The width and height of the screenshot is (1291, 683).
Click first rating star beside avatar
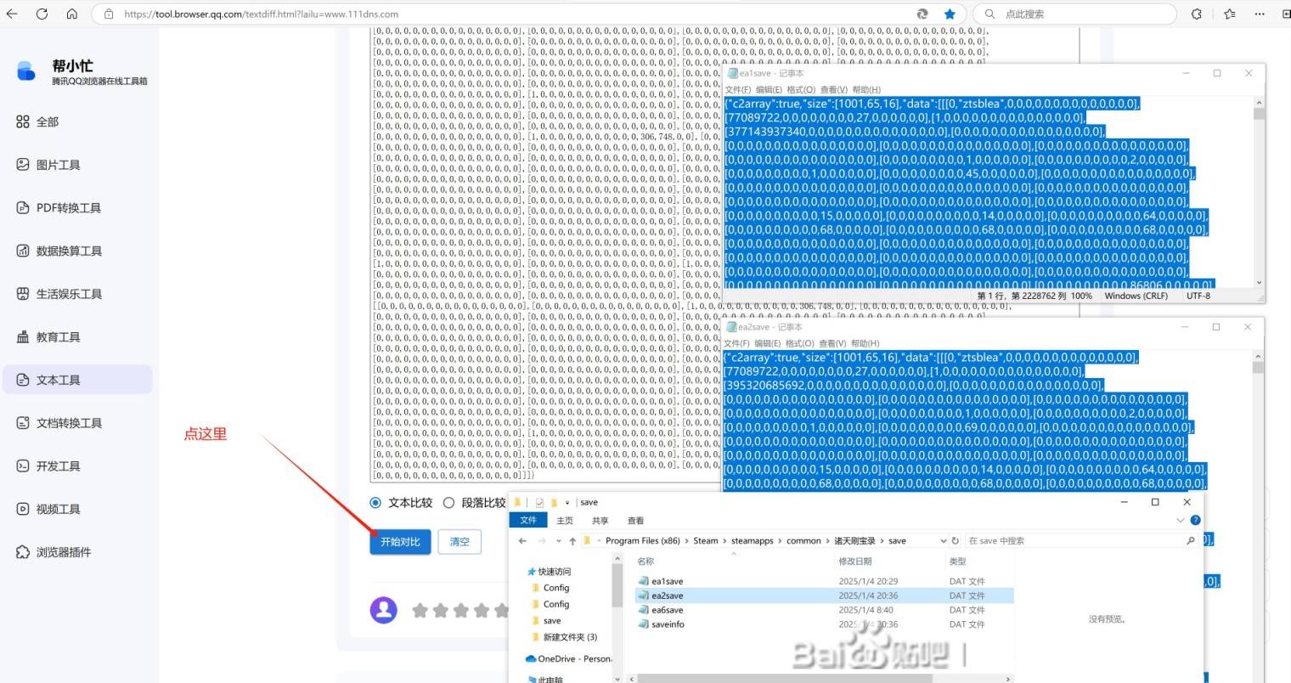tap(420, 610)
